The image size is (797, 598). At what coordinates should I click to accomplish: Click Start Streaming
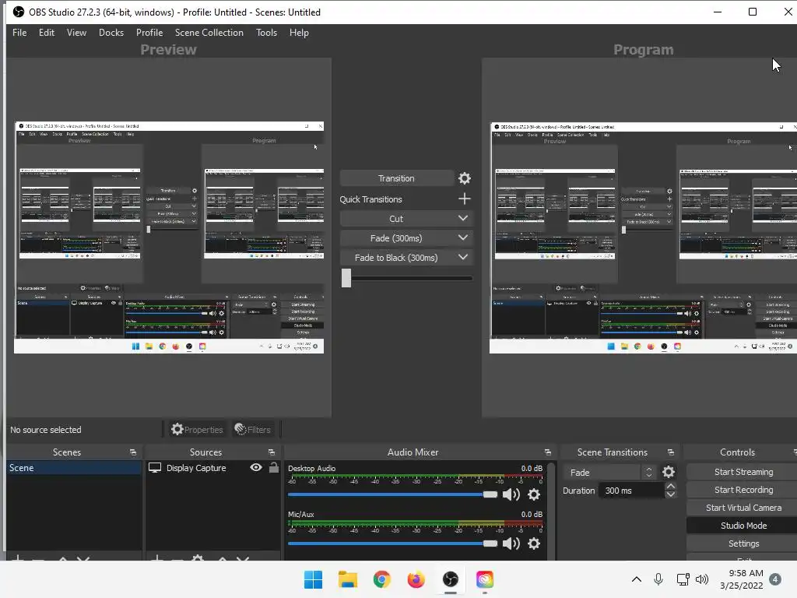click(x=743, y=472)
